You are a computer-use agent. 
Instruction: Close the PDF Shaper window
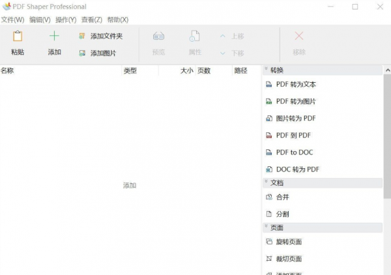point(380,7)
